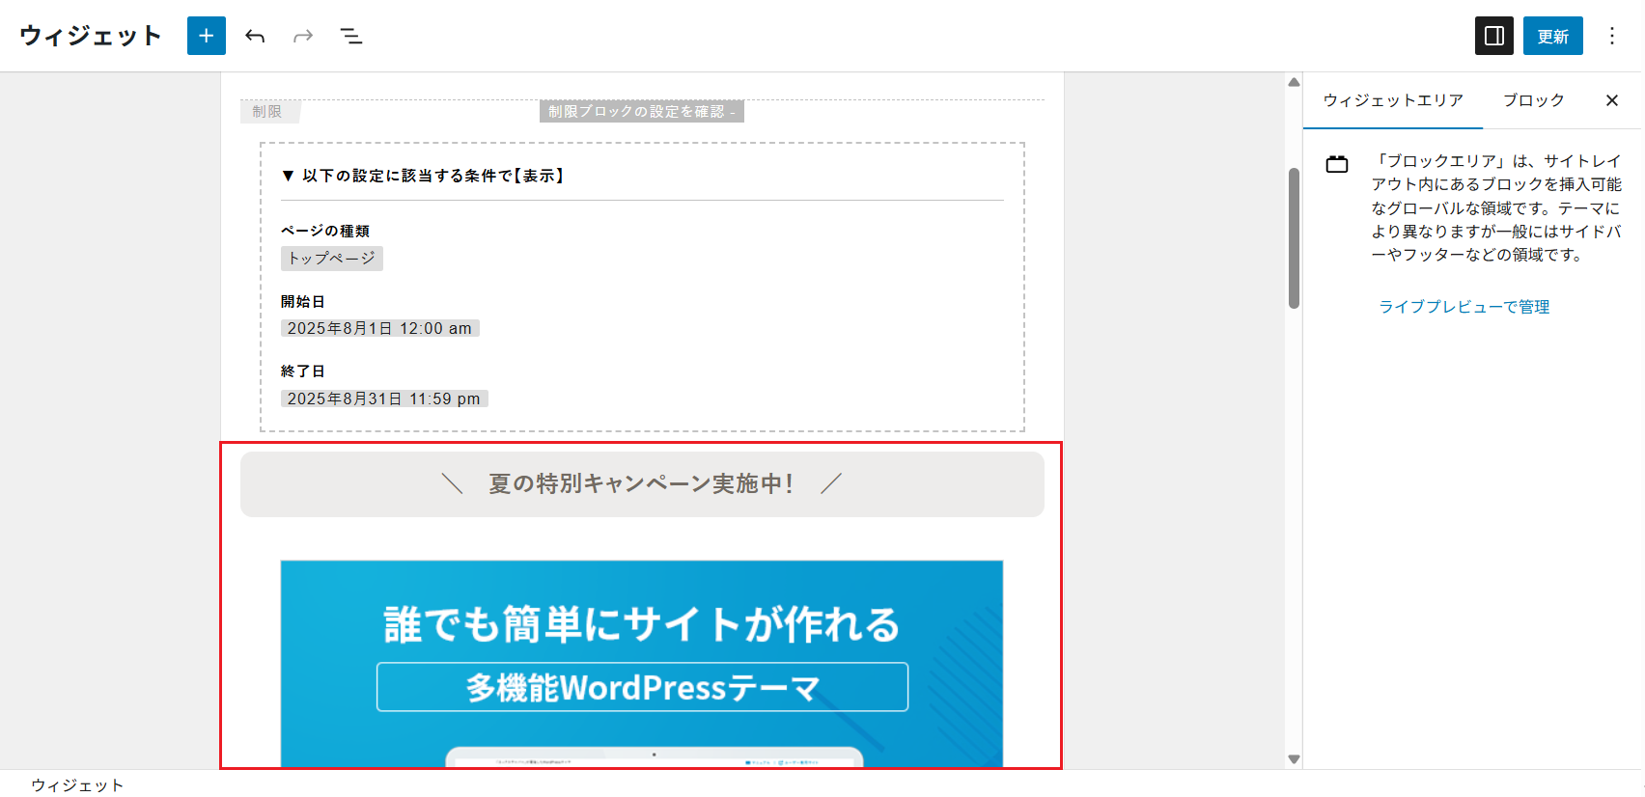Click the block area icon in sidebar

(1337, 164)
